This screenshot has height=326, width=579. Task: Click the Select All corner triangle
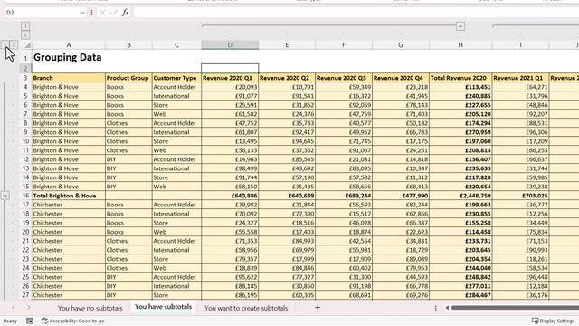click(27, 45)
